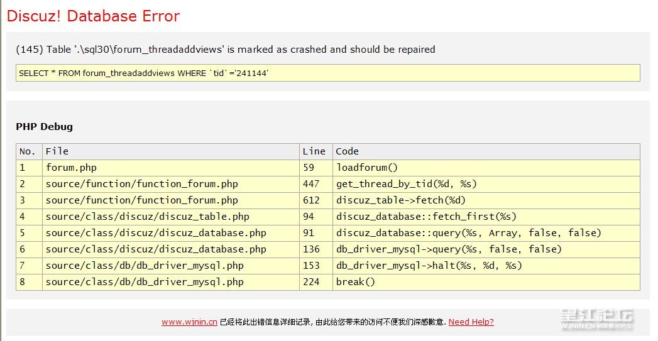658x341 pixels.
Task: Select the SQL query text box
Action: 327,73
